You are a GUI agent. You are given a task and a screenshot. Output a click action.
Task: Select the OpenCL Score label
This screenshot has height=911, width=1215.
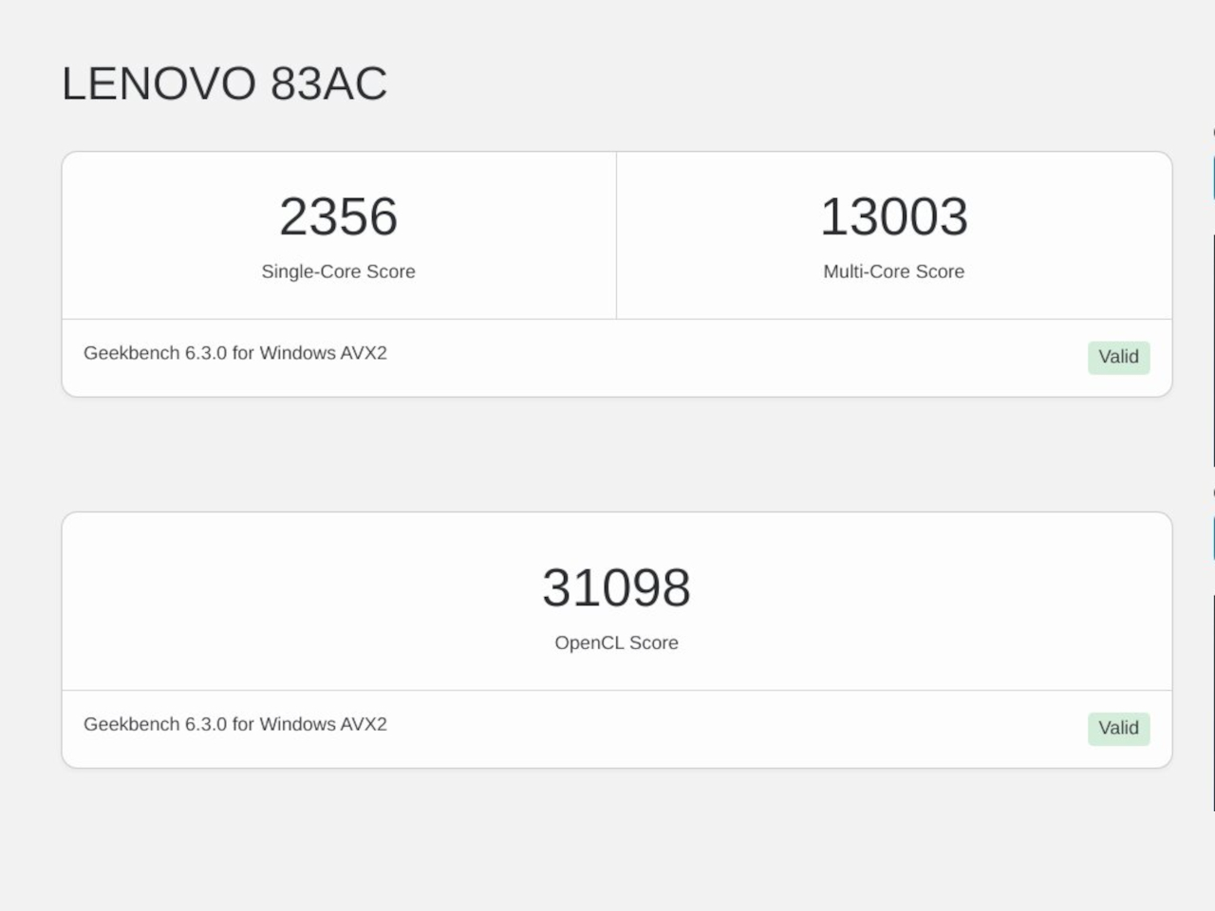pyautogui.click(x=616, y=642)
